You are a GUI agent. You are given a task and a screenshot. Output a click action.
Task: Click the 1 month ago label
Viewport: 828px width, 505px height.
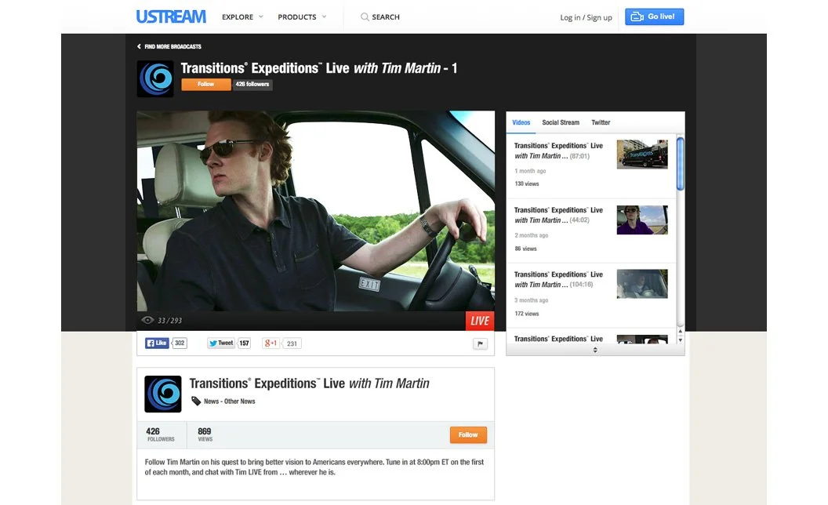(x=530, y=171)
